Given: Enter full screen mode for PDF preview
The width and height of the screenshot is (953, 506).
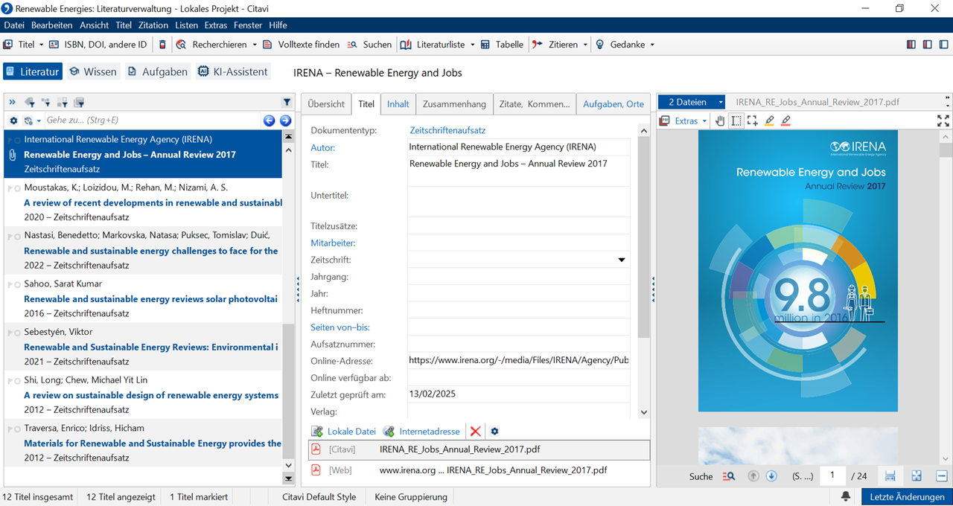Looking at the screenshot, I should click(x=943, y=121).
